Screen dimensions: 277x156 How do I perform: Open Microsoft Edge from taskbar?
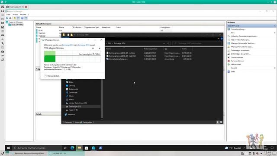coord(72,148)
